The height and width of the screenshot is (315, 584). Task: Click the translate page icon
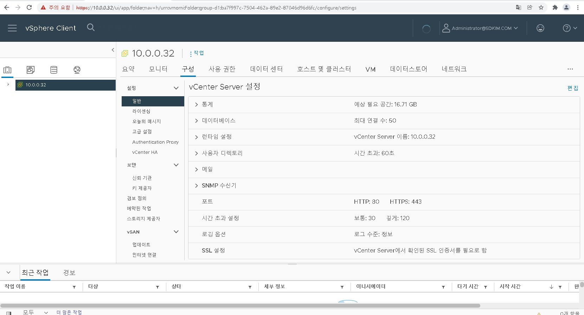tap(518, 7)
